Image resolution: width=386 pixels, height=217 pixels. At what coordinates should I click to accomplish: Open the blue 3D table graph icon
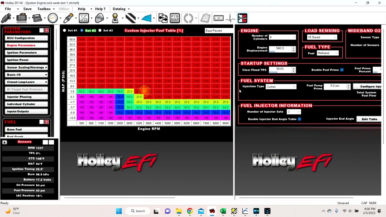pos(146,18)
